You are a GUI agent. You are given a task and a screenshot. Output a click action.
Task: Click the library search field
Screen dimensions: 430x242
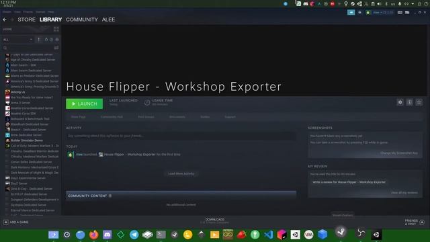(30, 48)
